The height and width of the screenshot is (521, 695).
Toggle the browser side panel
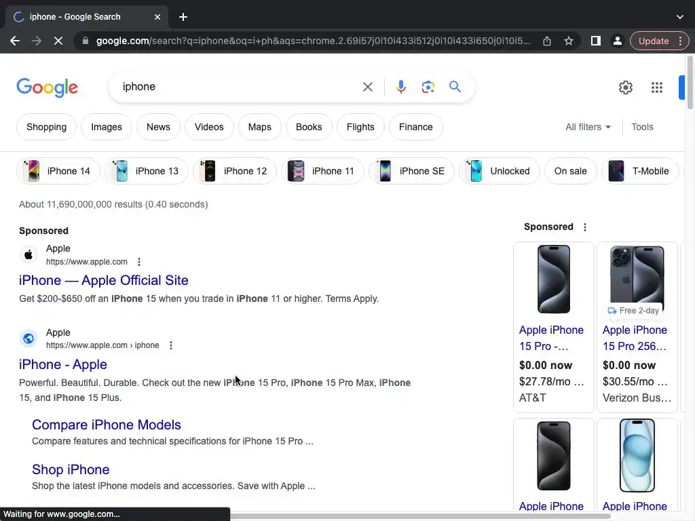[x=596, y=41]
